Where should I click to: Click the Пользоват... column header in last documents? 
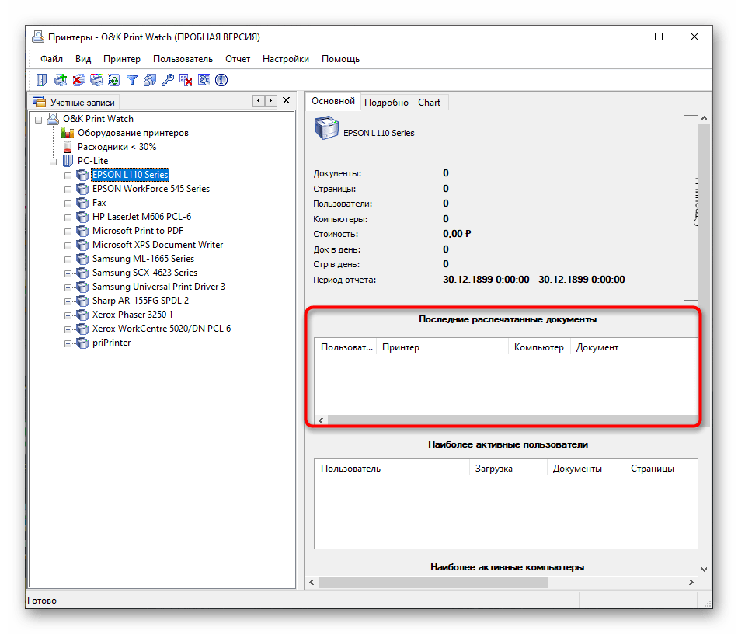tap(346, 347)
